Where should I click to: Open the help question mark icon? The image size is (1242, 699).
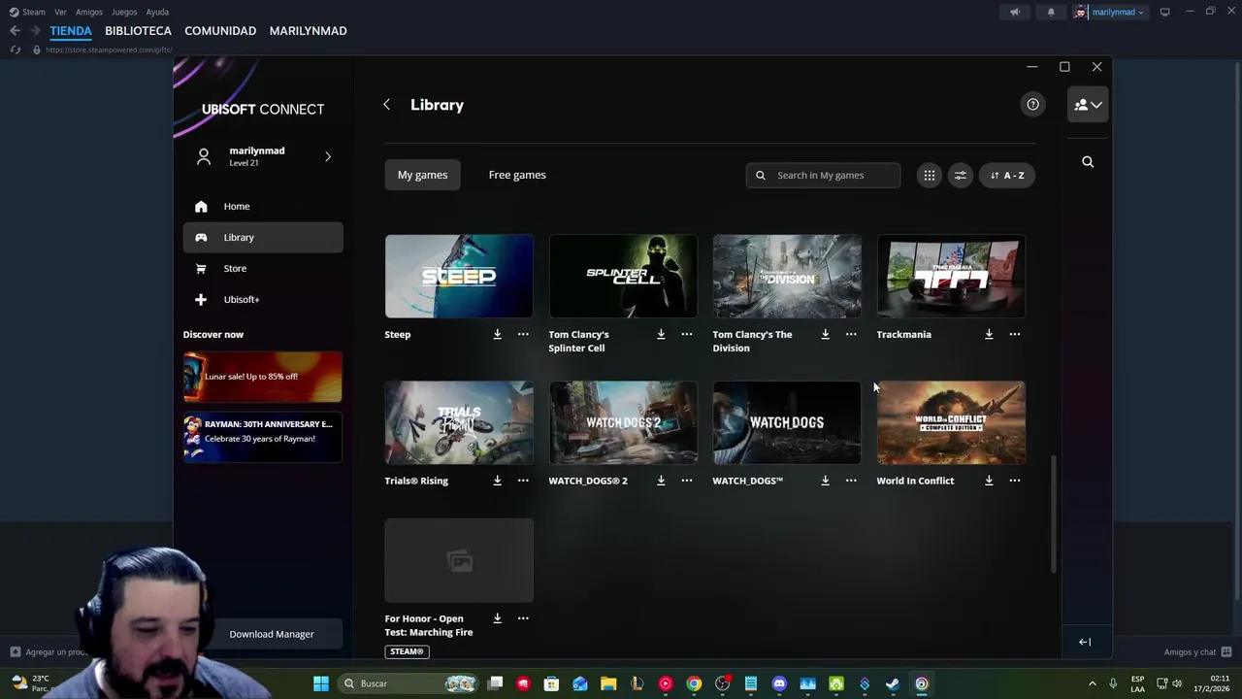pos(1032,104)
